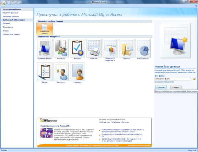The height and width of the screenshot is (152, 198).
Task: Choose the Задачи checklist template icon
Action: (45, 72)
